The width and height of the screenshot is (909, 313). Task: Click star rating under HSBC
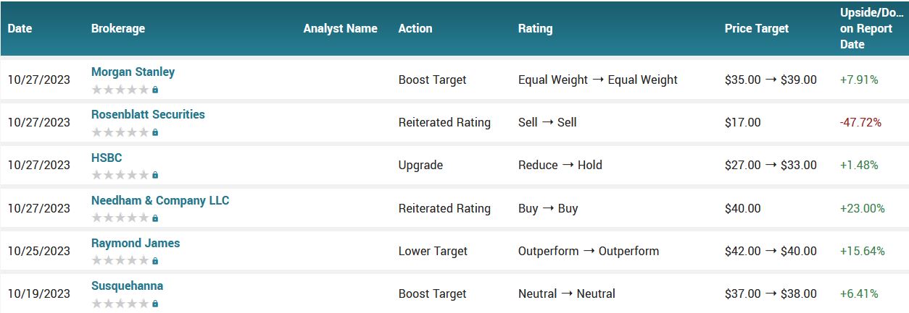120,175
